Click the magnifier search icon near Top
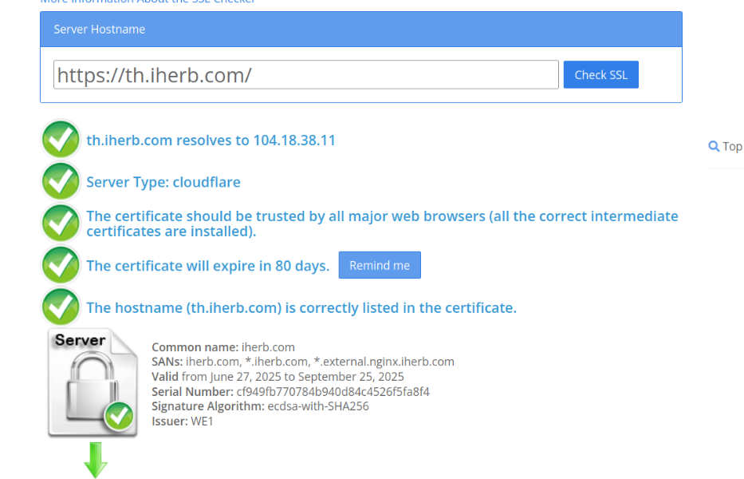The image size is (744, 479). coord(714,146)
